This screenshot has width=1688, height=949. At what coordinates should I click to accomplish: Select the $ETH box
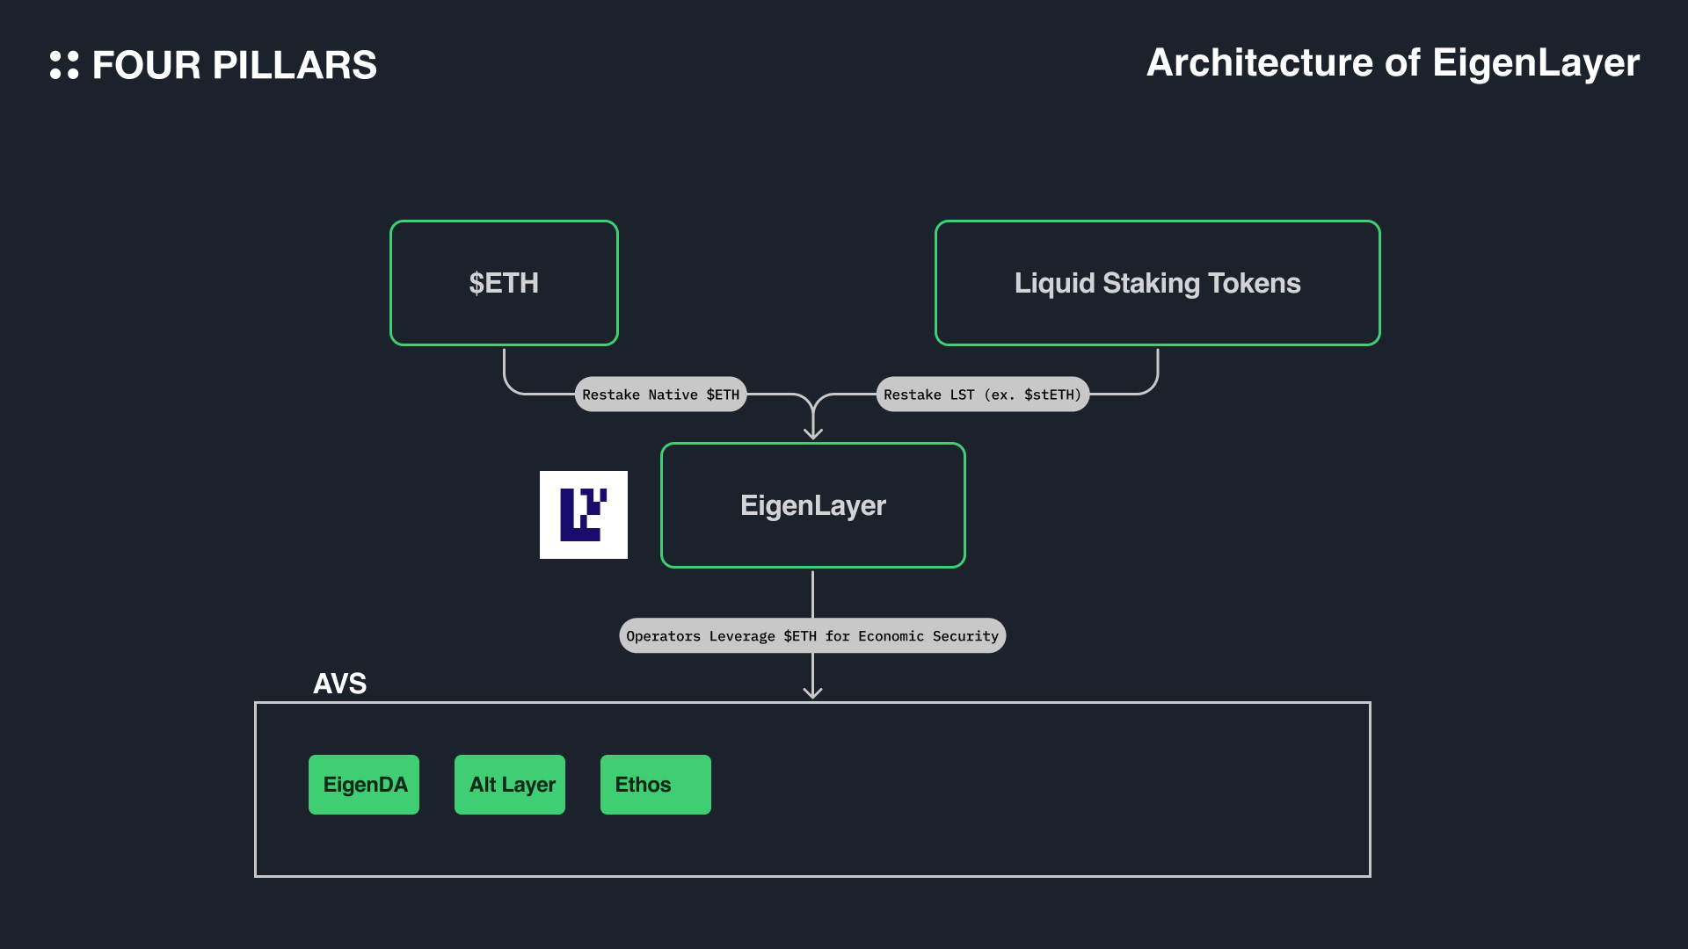pyautogui.click(x=504, y=283)
